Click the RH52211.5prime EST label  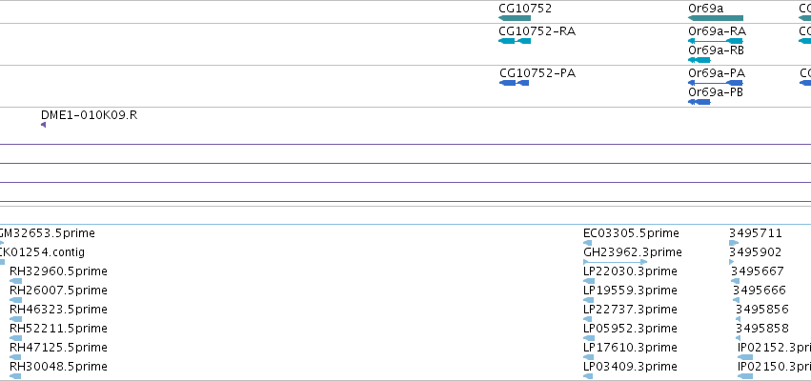pos(58,329)
